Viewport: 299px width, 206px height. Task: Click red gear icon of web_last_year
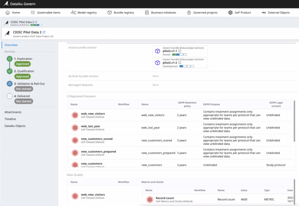point(75,128)
